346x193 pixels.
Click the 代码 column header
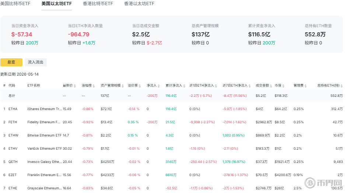[12, 85]
